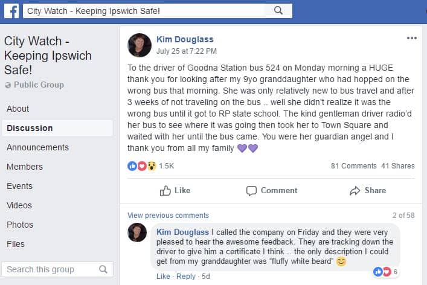Click the group search magnifier icon
This screenshot has height=285, width=427.
[x=103, y=269]
